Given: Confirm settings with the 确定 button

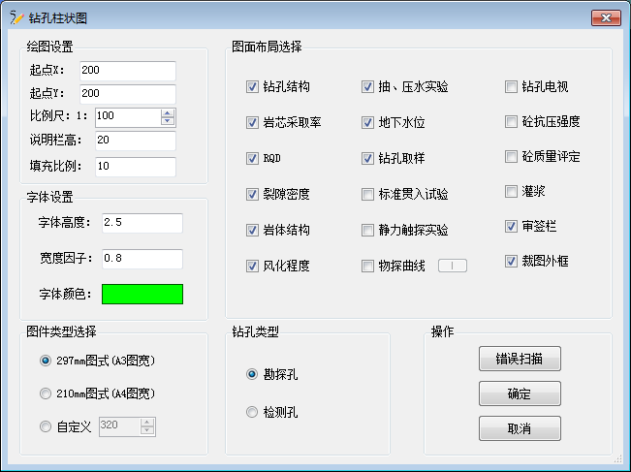Looking at the screenshot, I should tap(520, 393).
